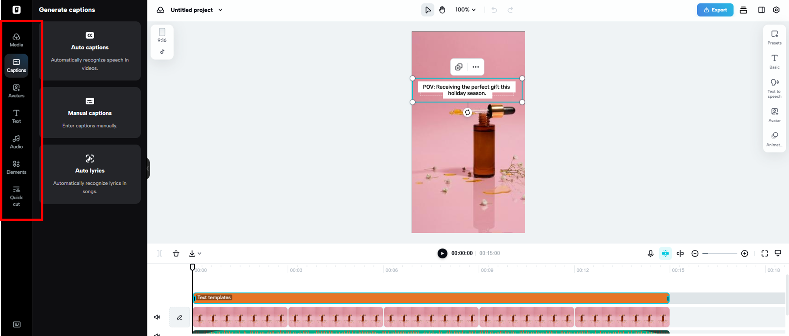Toggle timeline snapping magnet icon
The image size is (789, 336).
tap(665, 253)
